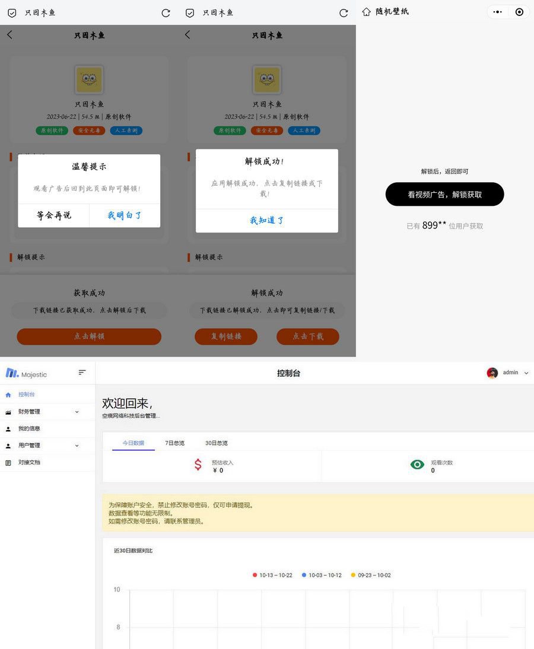Click the refresh icon beside 只因木鱼 title
The image size is (534, 649).
click(x=166, y=12)
